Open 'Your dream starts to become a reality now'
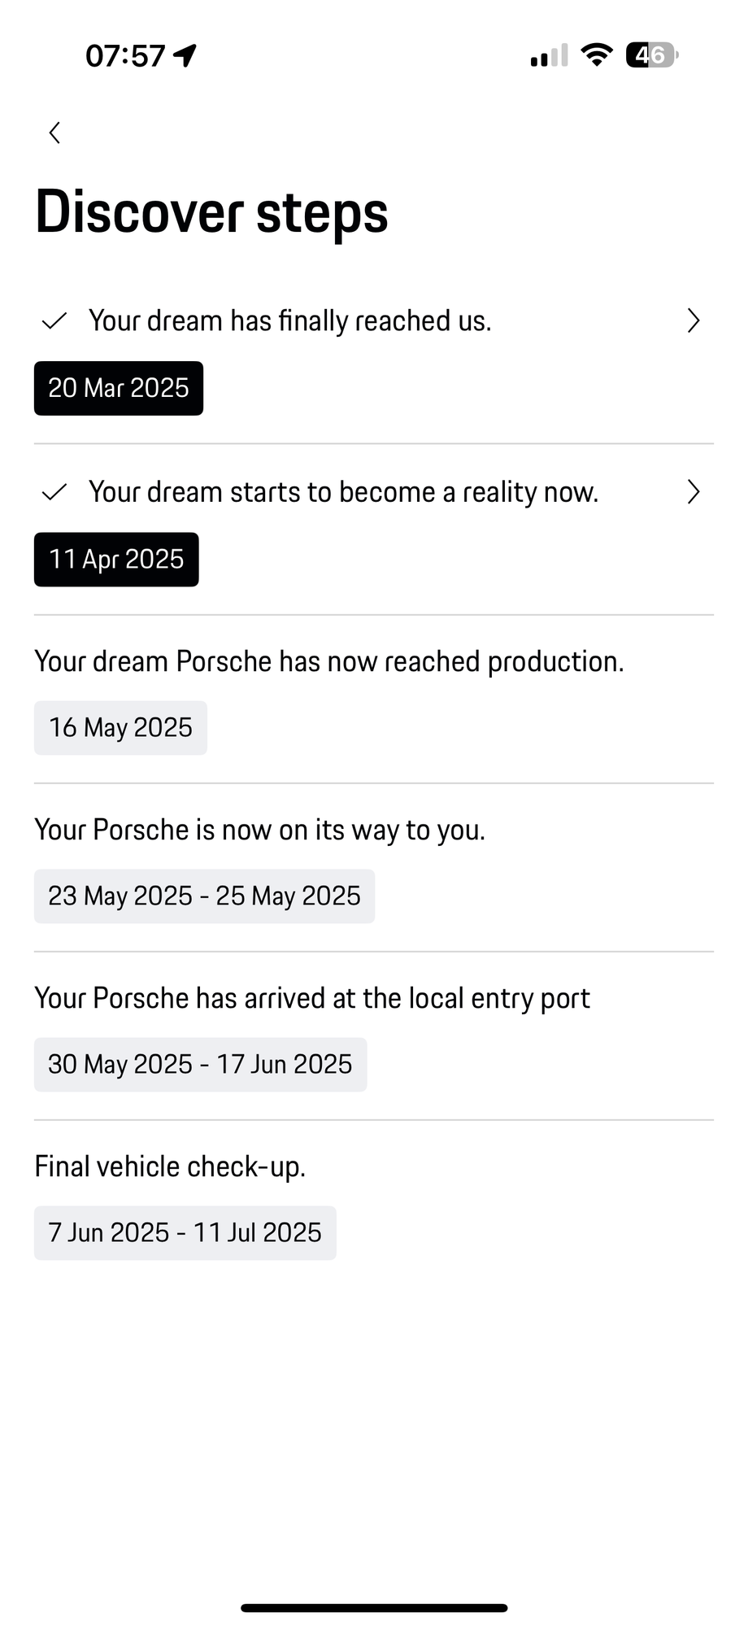 343,492
